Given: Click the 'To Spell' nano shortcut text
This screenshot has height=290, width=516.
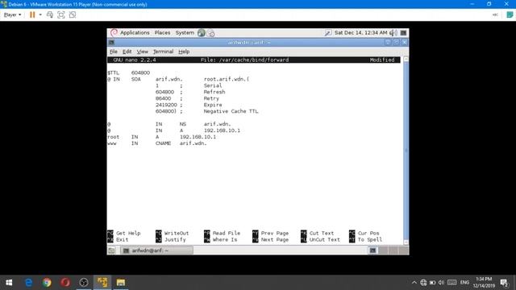Looking at the screenshot, I should pos(370,240).
